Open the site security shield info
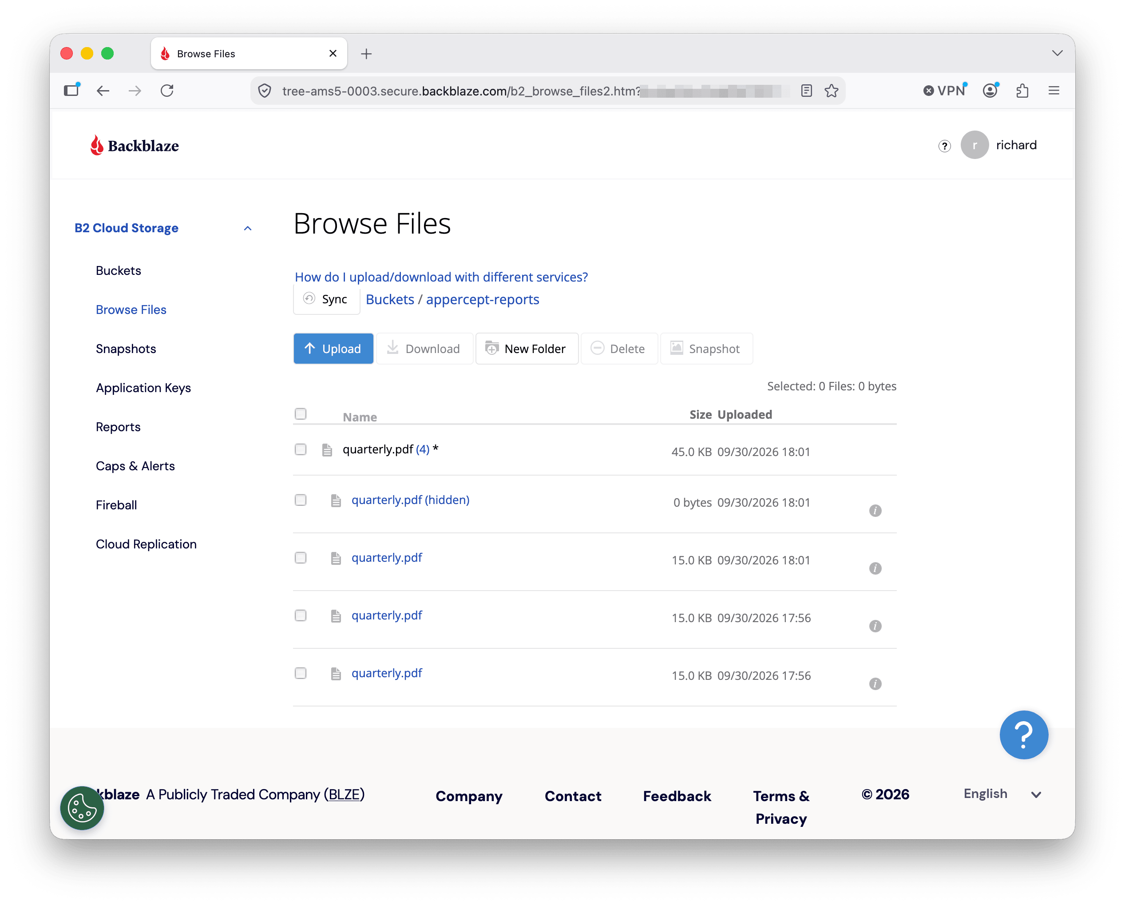 click(x=265, y=91)
